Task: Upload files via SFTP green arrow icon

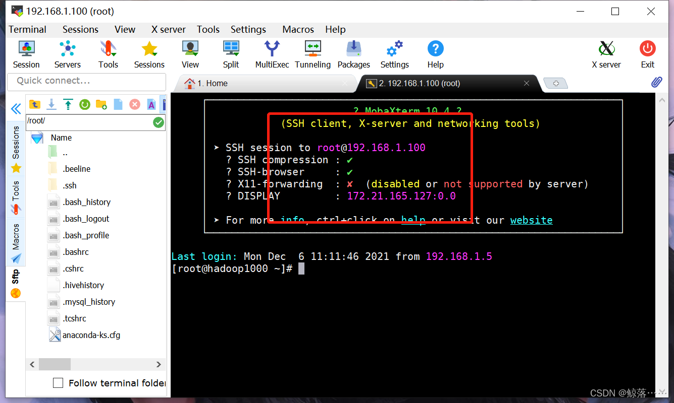Action: 68,104
